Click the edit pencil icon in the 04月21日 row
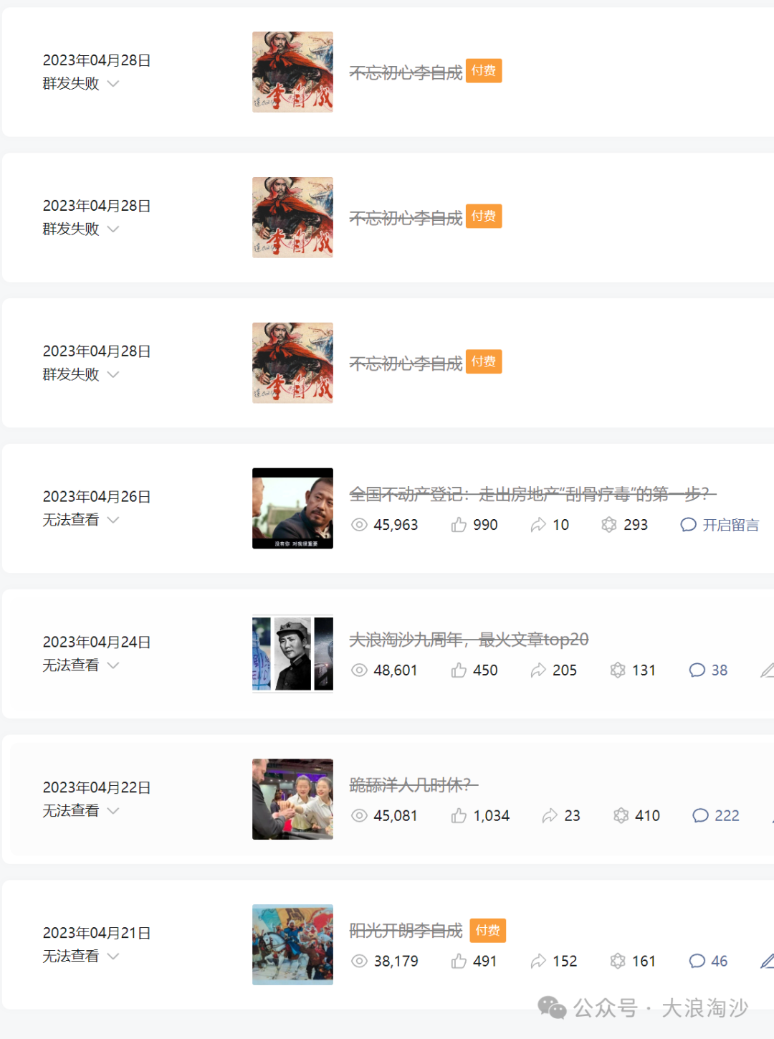774x1039 pixels. click(x=767, y=961)
